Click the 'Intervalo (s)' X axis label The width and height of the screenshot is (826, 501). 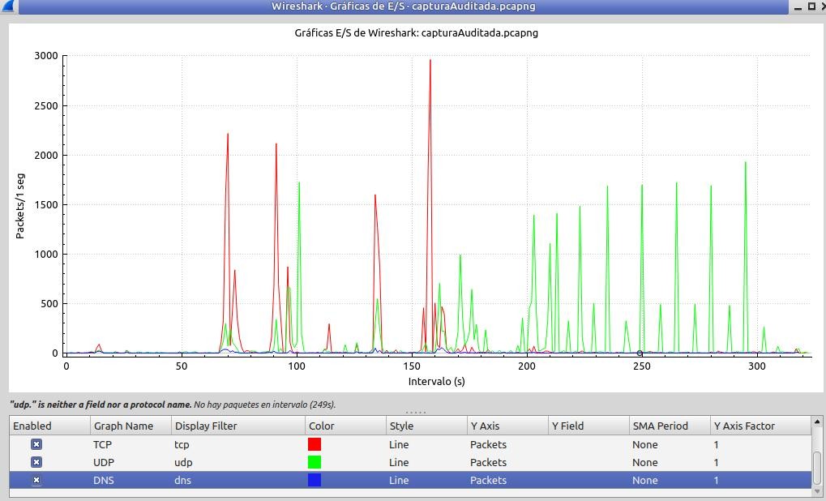click(436, 381)
